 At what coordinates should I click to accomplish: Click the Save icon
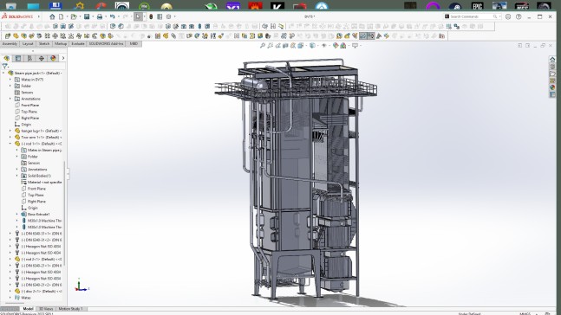87,16
